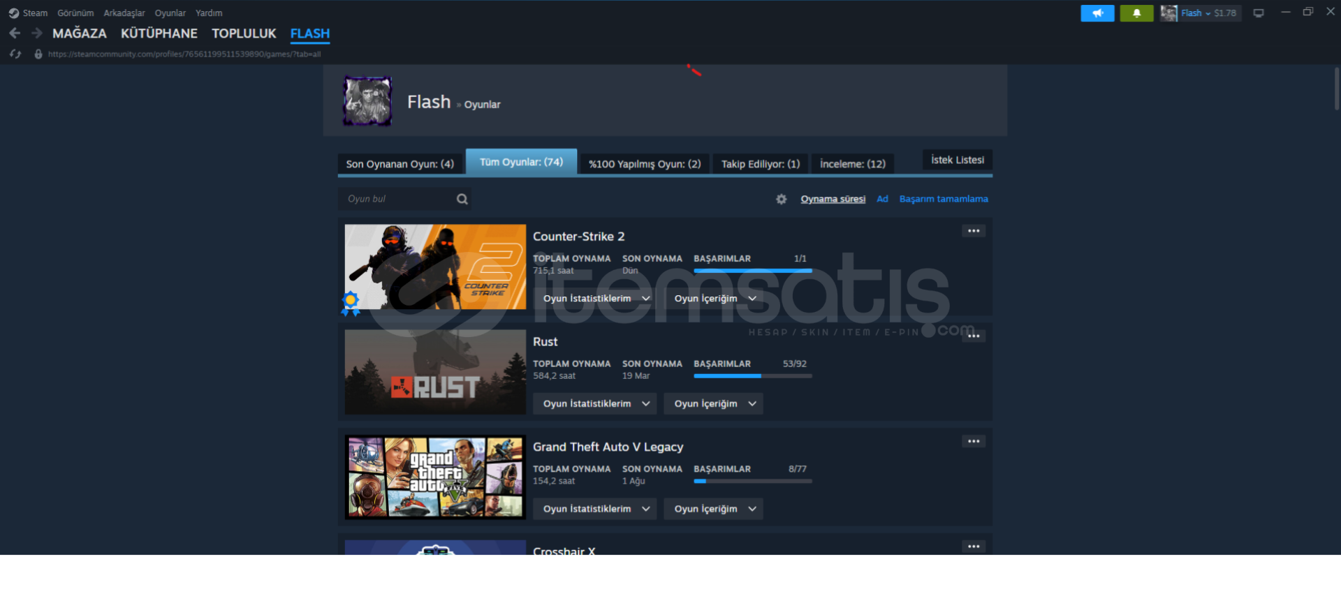Open the gear settings icon near sorting
The image size is (1341, 589).
(x=782, y=199)
